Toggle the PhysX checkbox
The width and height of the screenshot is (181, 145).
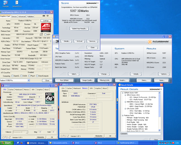pyautogui.click(x=29, y=76)
